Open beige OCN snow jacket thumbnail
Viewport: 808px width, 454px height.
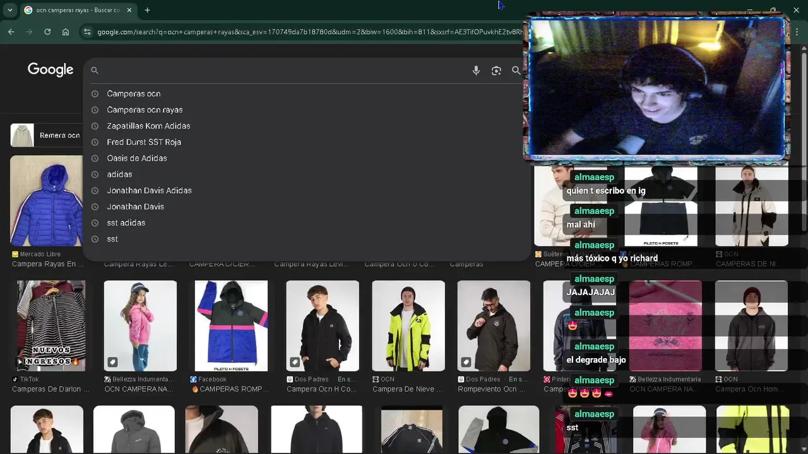coord(751,206)
